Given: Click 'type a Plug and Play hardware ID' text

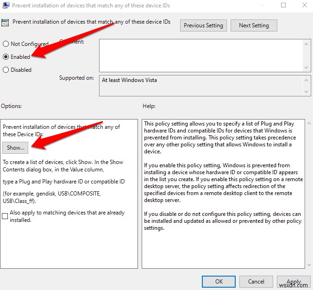Looking at the screenshot, I should (x=64, y=182).
